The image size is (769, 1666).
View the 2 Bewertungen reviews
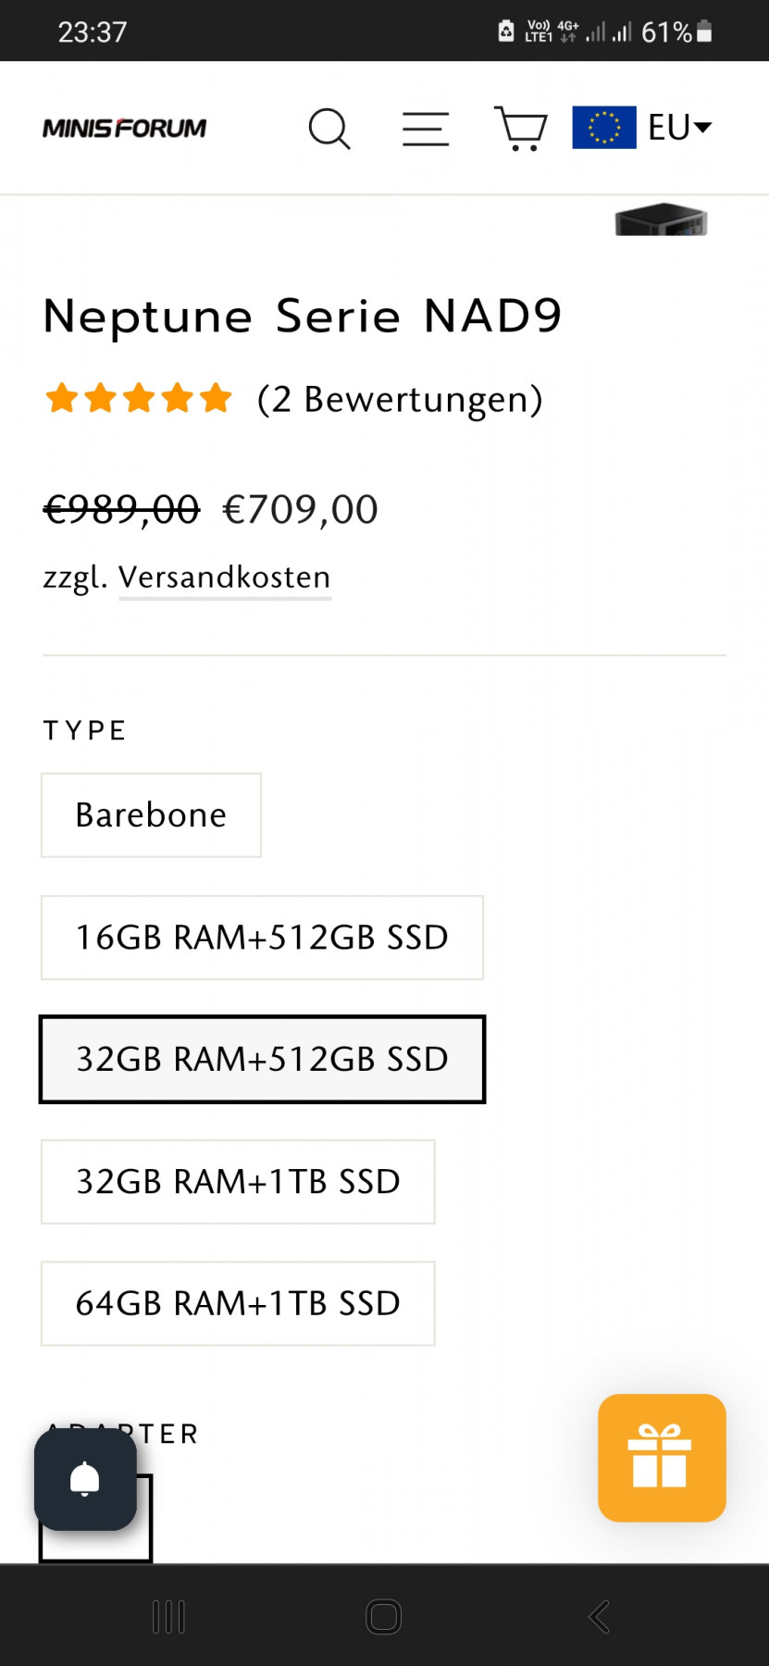pyautogui.click(x=400, y=400)
